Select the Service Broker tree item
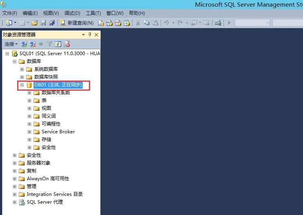This screenshot has height=215, width=303. point(58,132)
